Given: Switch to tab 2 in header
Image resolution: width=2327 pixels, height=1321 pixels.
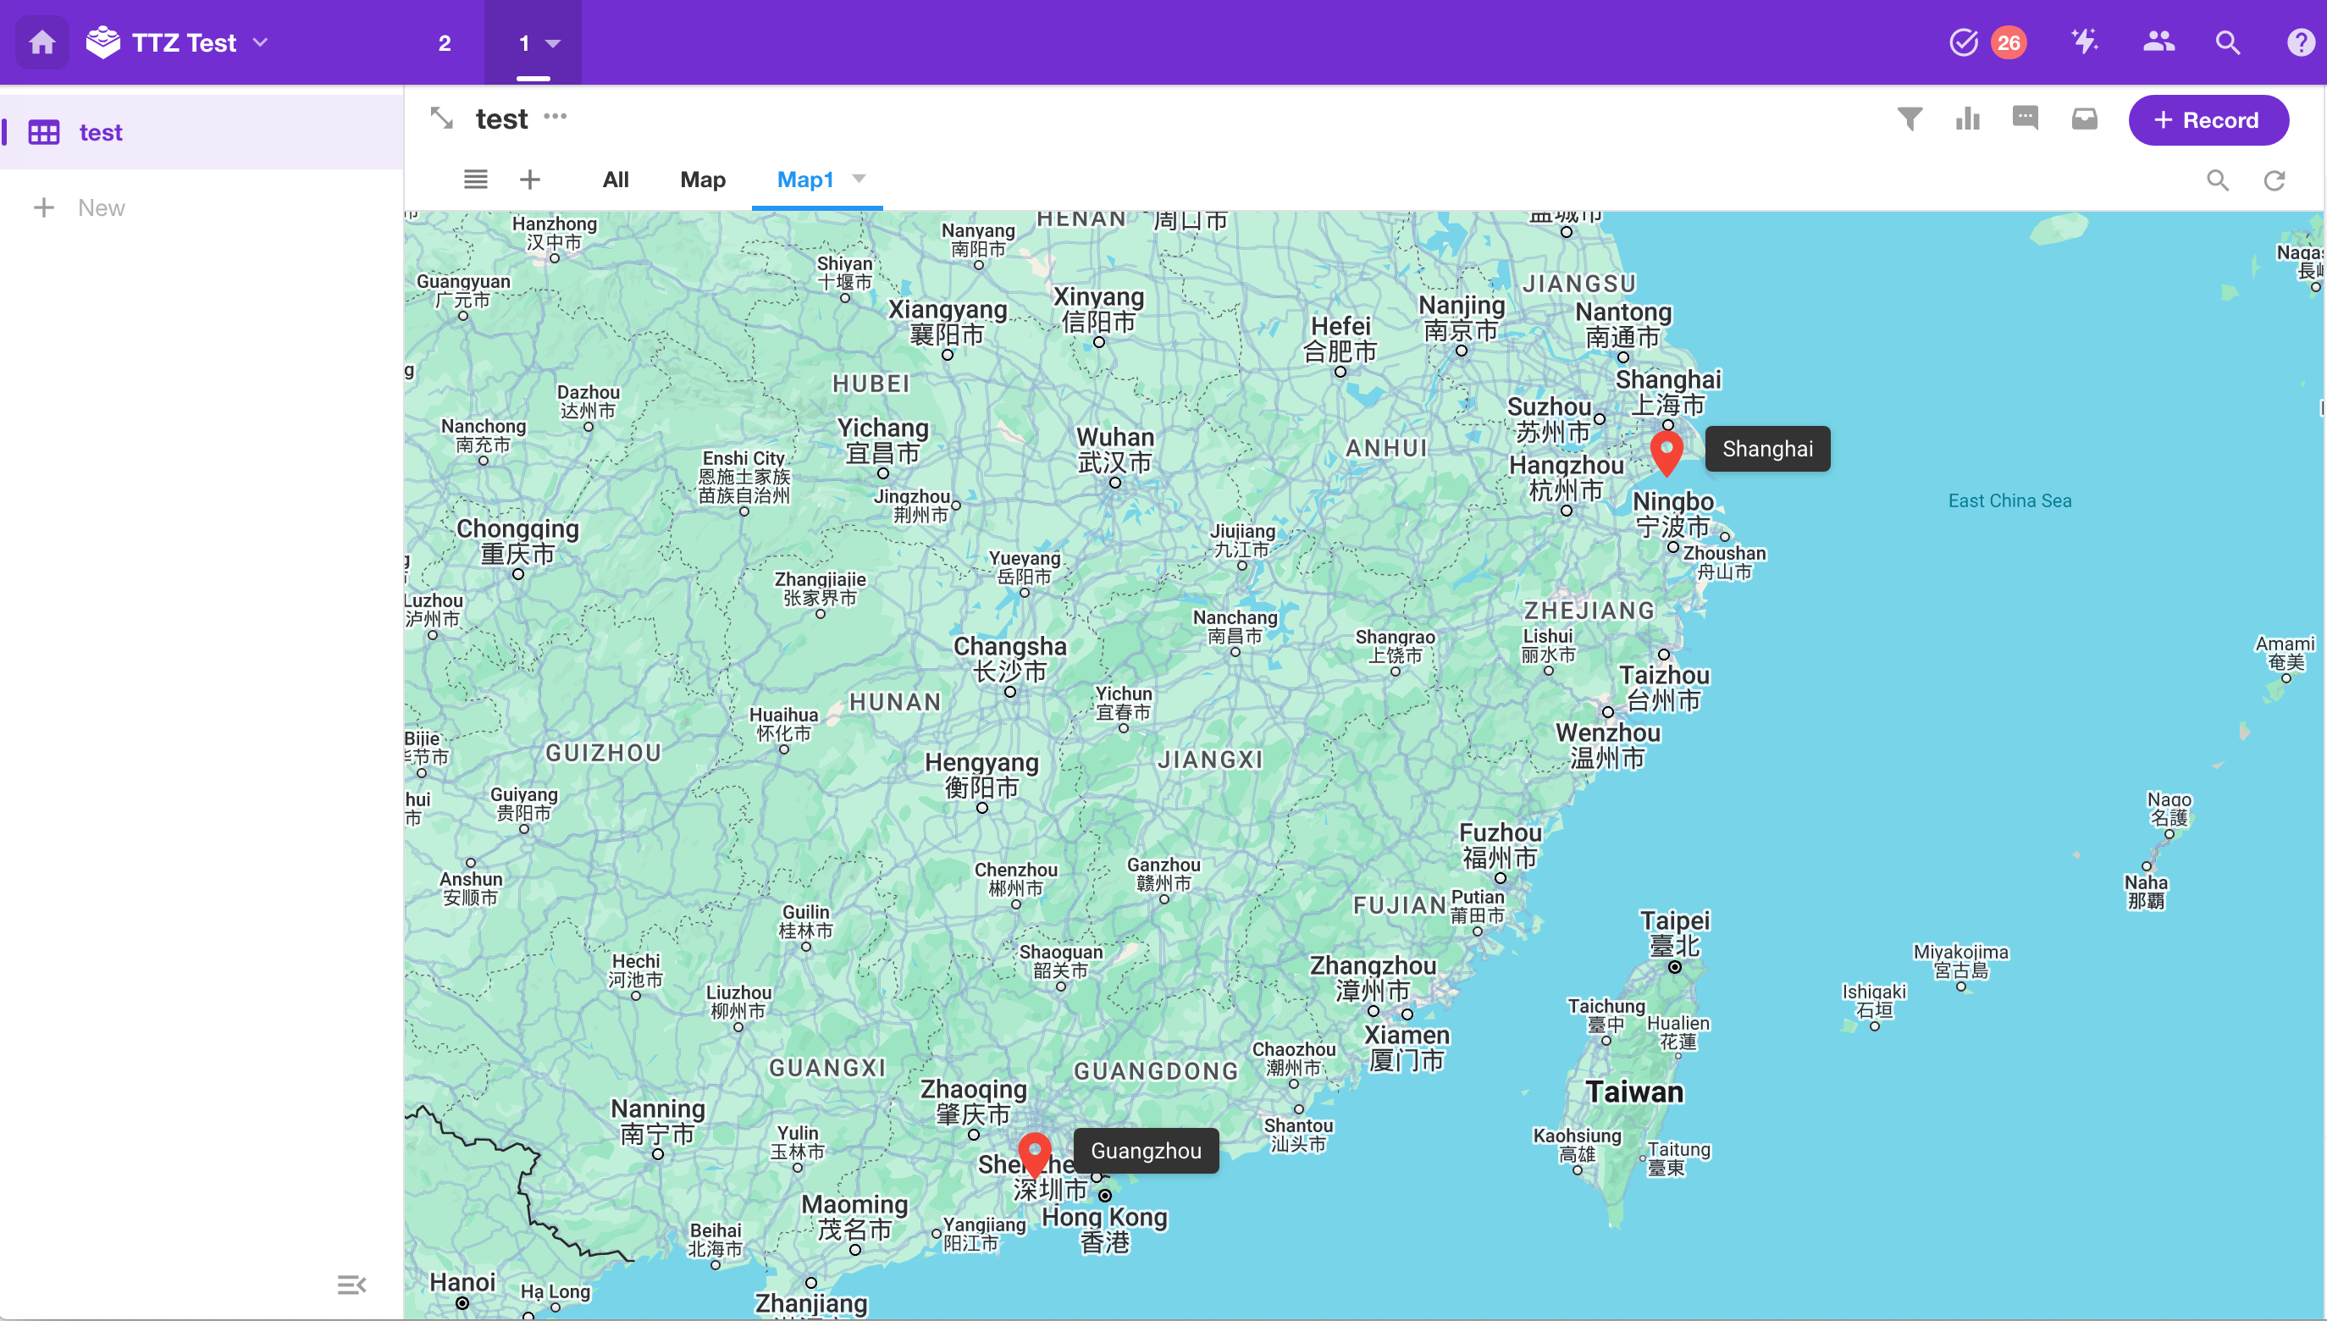Looking at the screenshot, I should [x=445, y=42].
